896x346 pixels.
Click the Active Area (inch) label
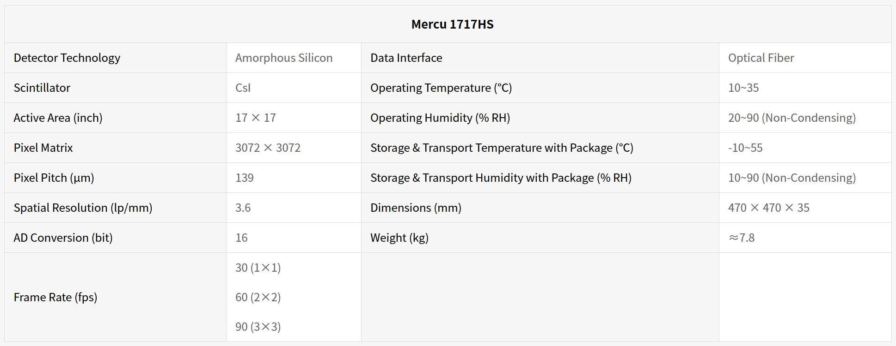tap(58, 118)
